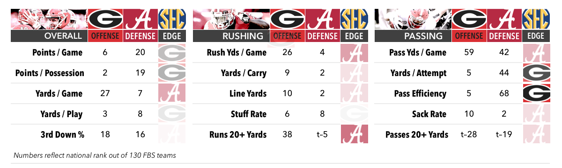Click the 3rd Down % row label
This screenshot has height=168, width=562.
click(62, 134)
